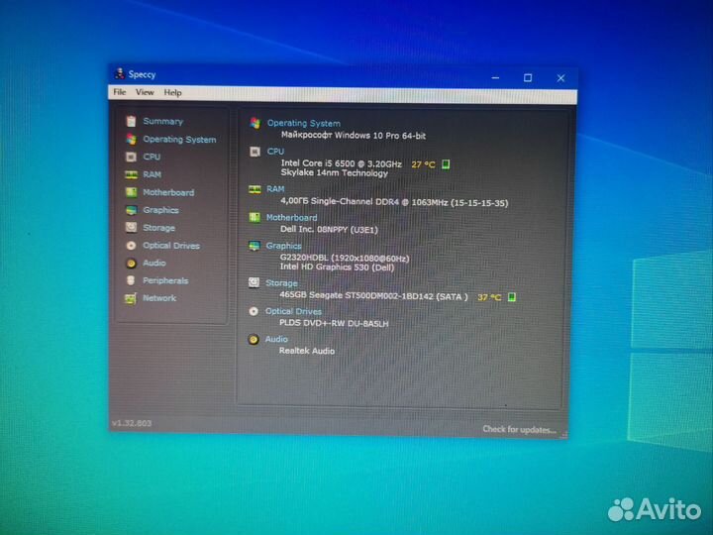Click the Graphics monitor icon in sidebar

click(x=131, y=210)
